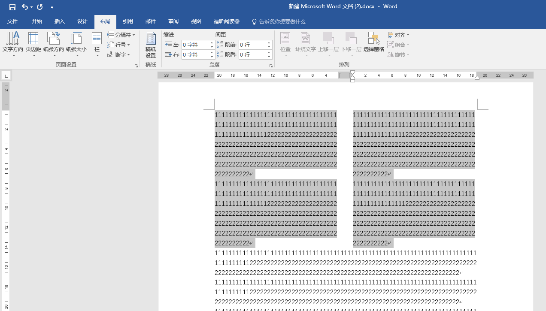546x311 pixels.
Task: Open the 段落 dialog launcher
Action: point(271,66)
